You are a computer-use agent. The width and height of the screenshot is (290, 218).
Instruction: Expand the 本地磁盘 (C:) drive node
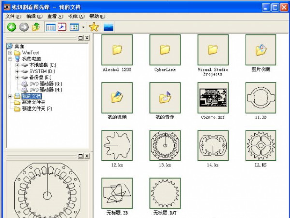click(17, 65)
